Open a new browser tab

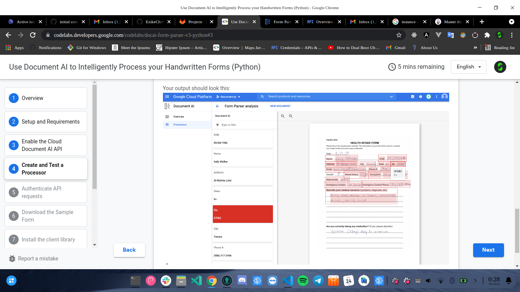[x=482, y=22]
